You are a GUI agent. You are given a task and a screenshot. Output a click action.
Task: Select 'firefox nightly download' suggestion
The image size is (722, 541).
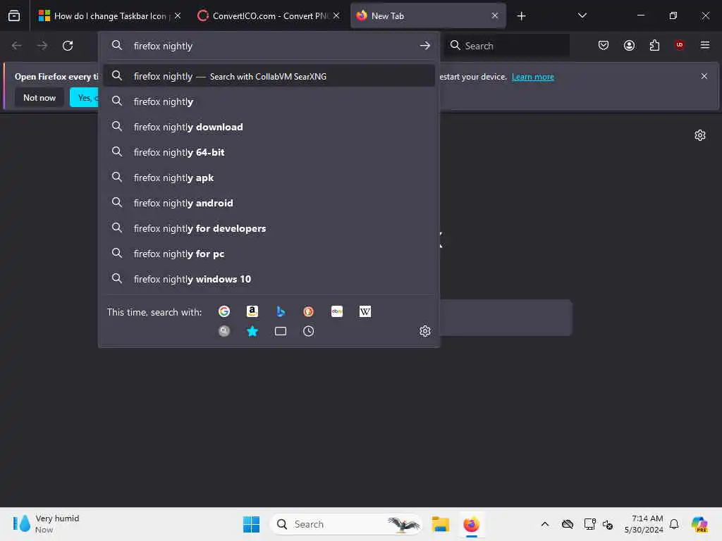coord(269,127)
